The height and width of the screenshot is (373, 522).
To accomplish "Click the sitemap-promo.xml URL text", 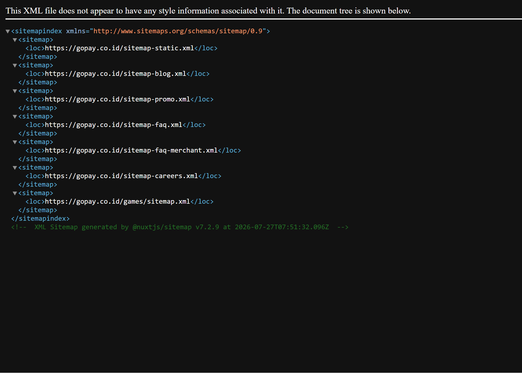I will [118, 99].
